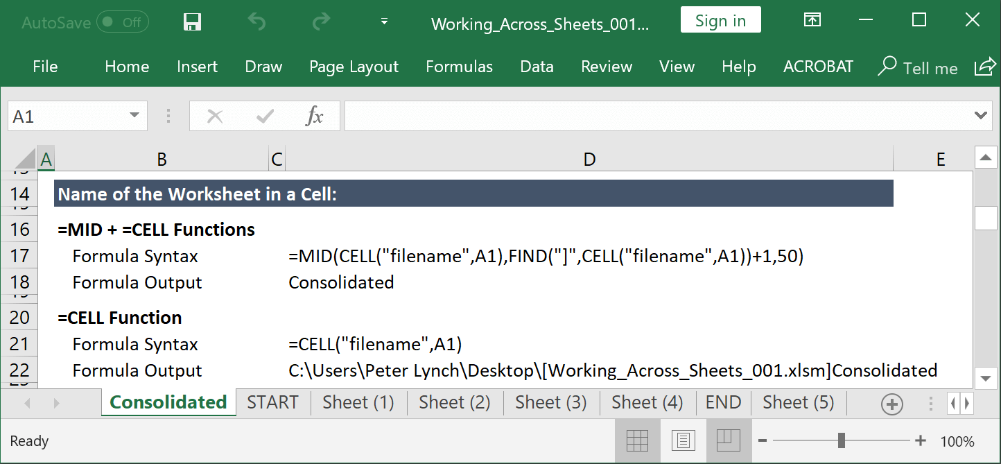Click the Sign in button
Viewport: 1001px width, 464px height.
(x=720, y=21)
